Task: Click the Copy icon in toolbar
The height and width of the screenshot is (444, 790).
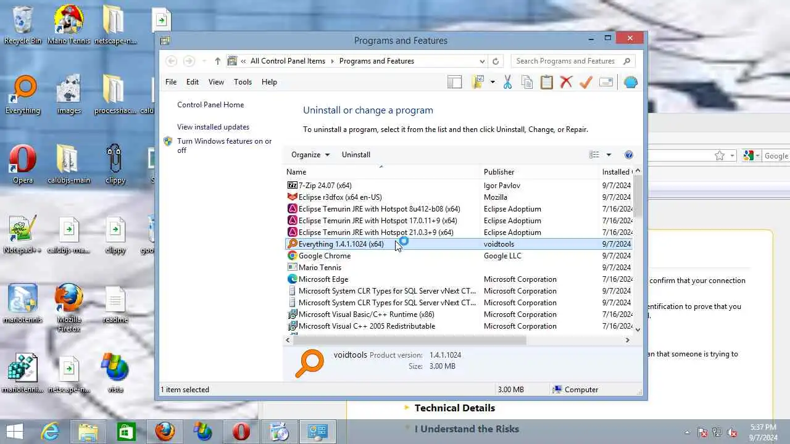Action: (x=526, y=82)
